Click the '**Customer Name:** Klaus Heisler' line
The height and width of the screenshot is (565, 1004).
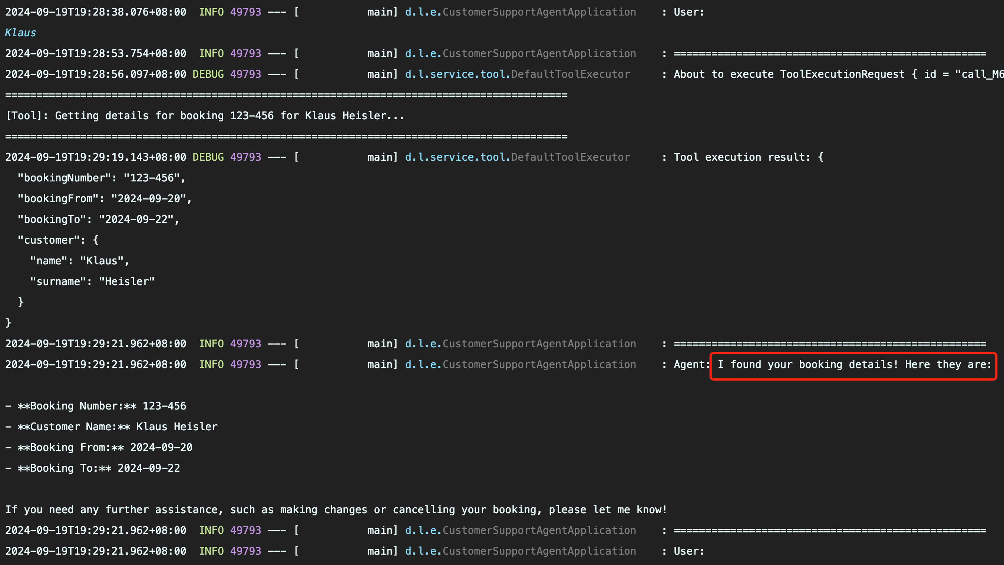(x=112, y=427)
